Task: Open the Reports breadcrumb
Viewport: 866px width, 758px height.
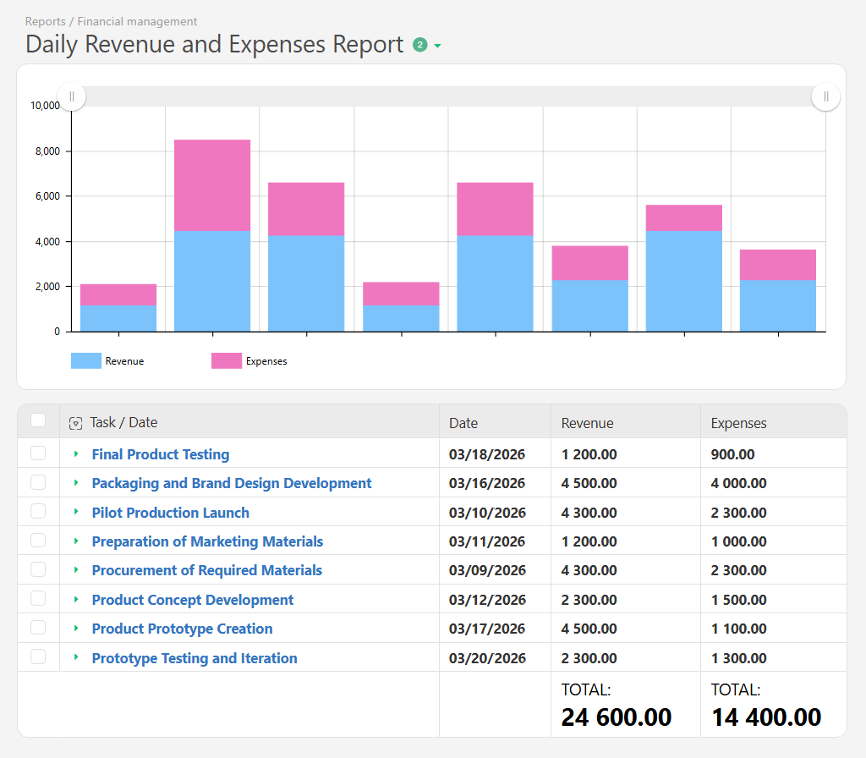Action: click(45, 21)
